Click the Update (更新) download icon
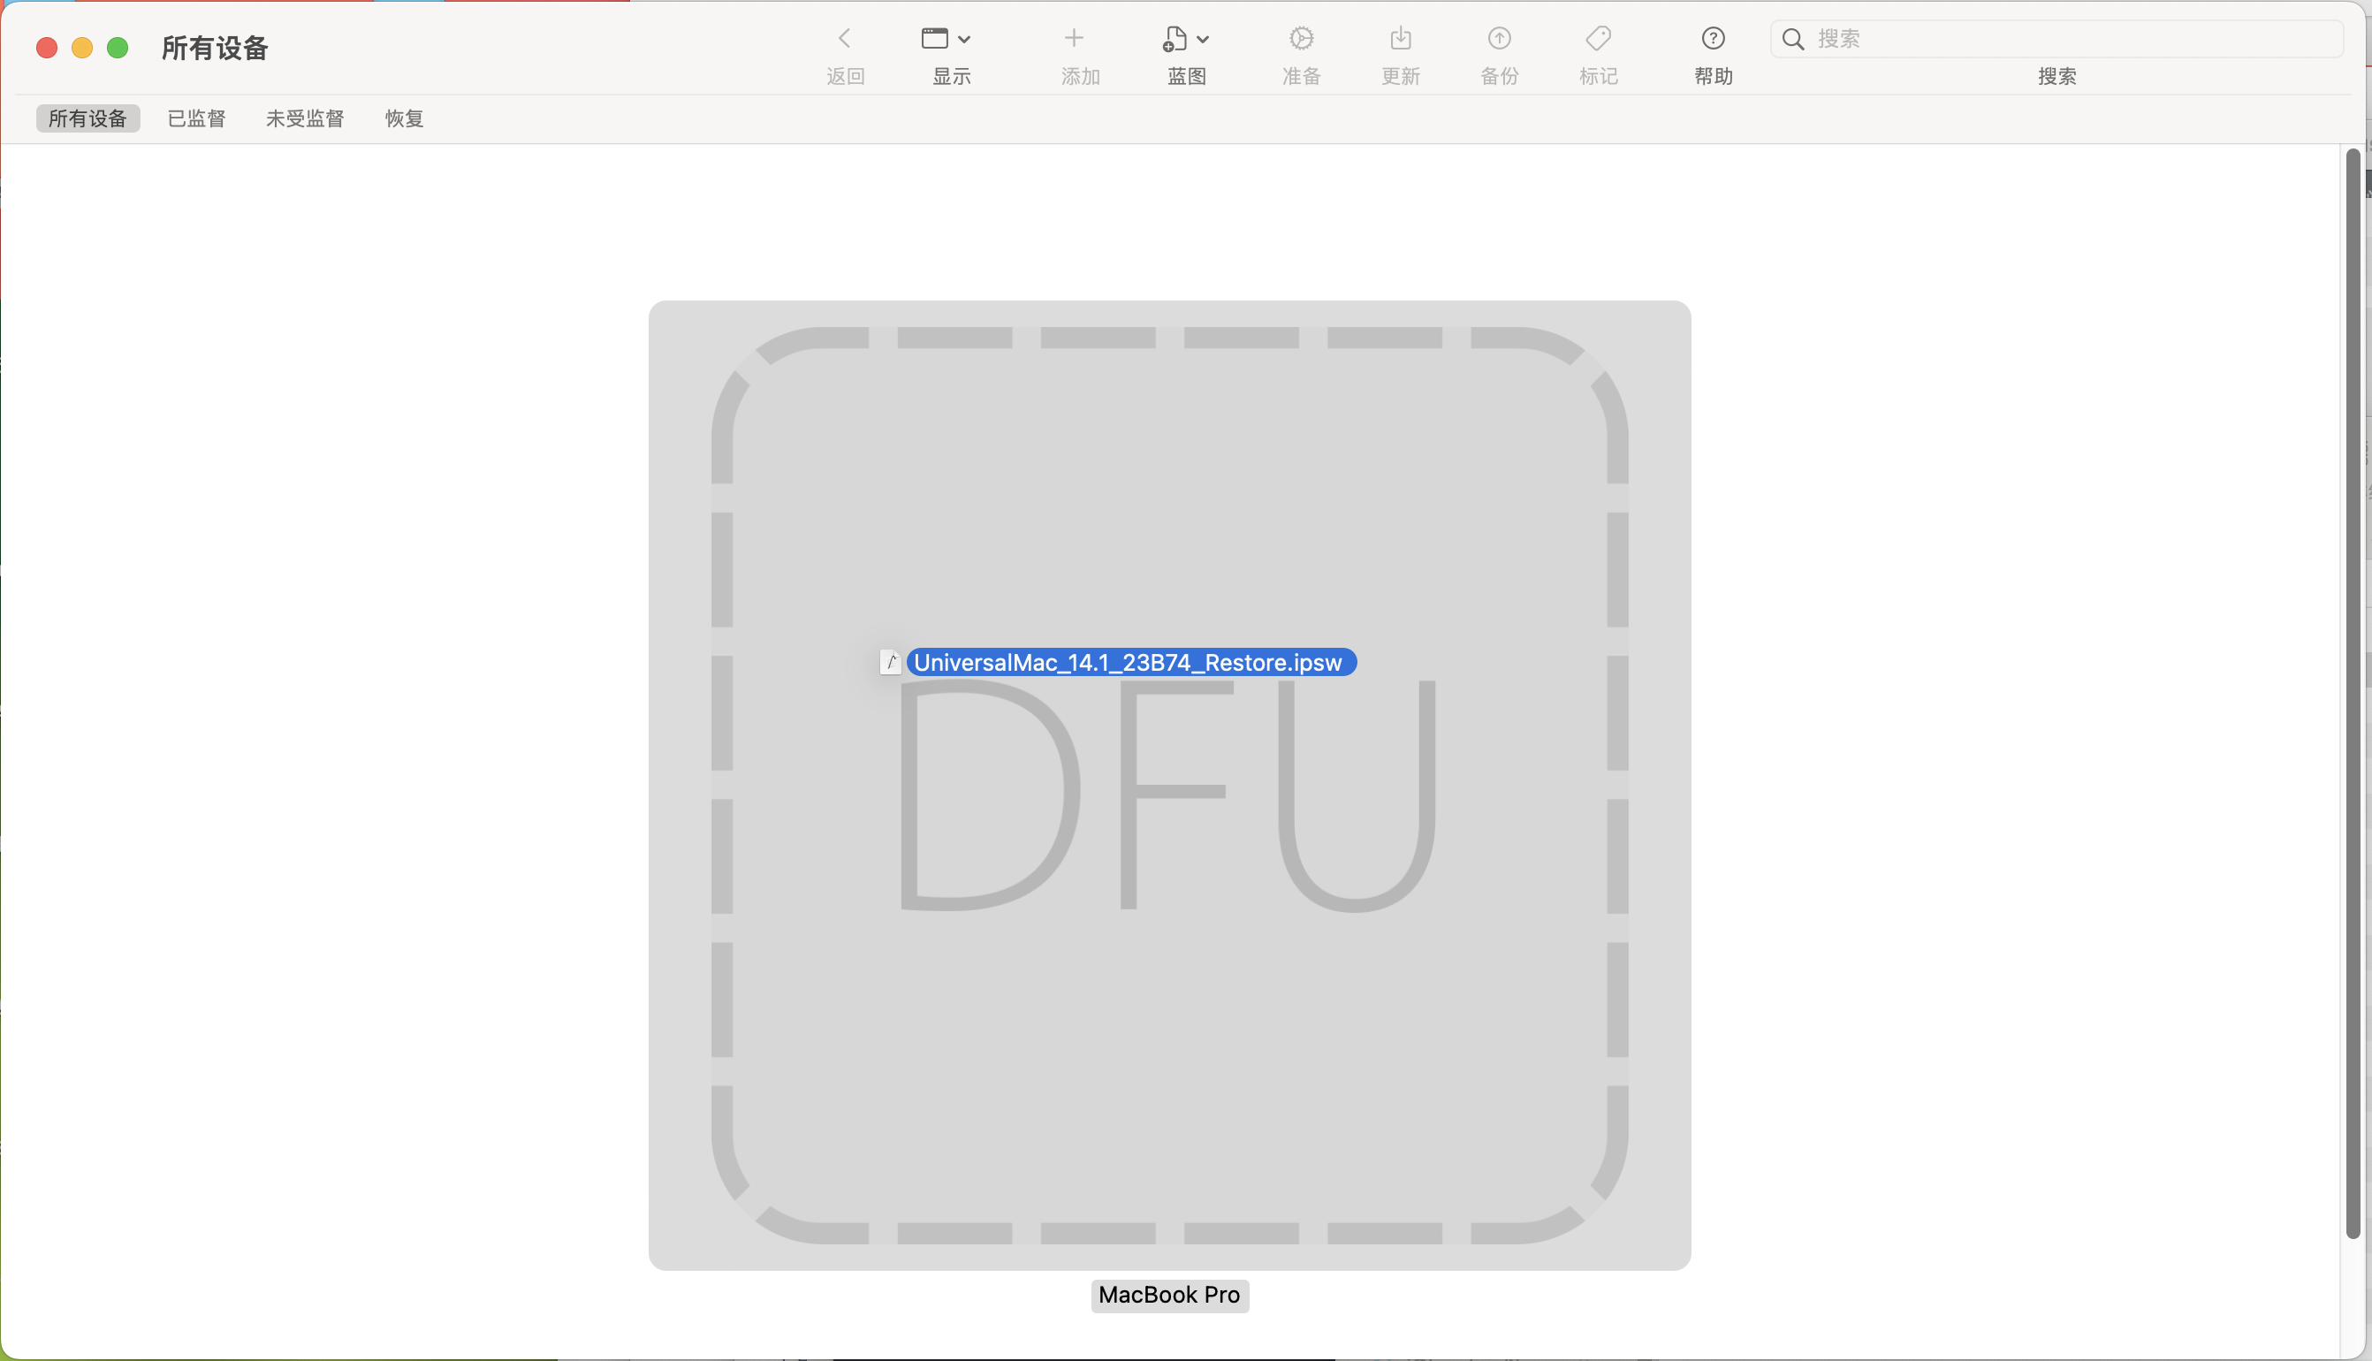Screen dimensions: 2372x1361 click(1400, 38)
